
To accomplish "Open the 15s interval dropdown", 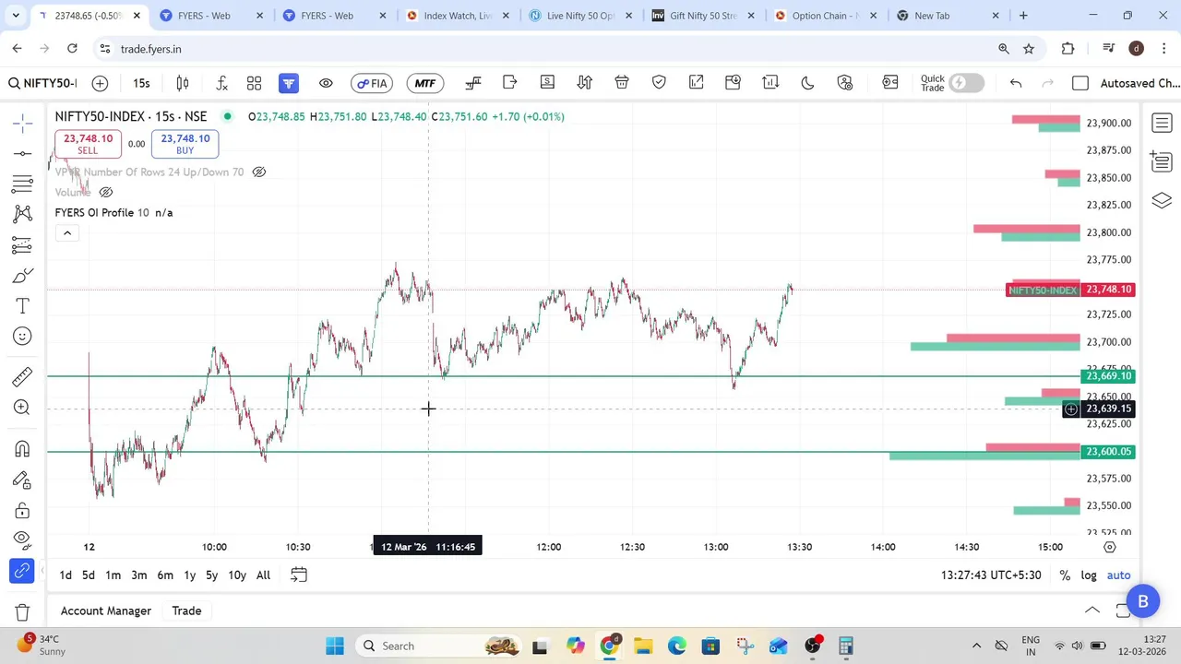I will (141, 83).
